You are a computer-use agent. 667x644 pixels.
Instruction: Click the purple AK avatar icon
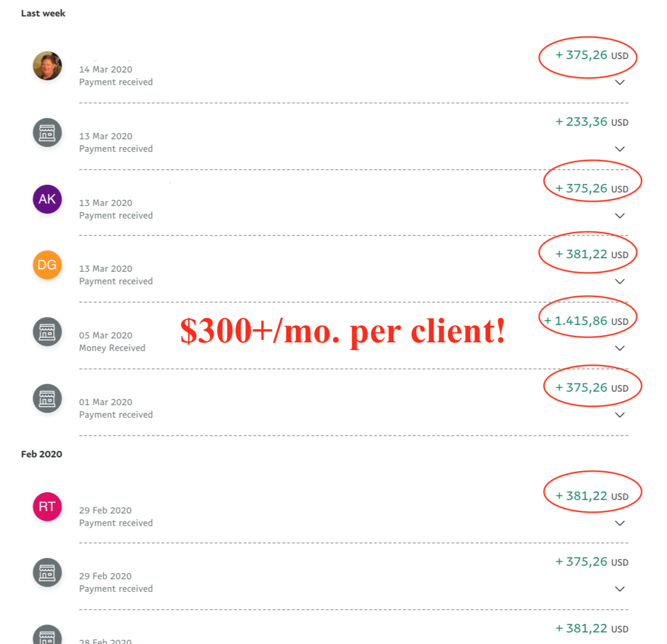point(47,199)
